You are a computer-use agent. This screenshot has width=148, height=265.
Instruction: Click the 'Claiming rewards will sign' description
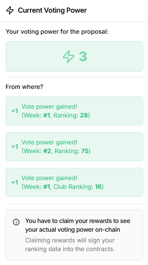click(70, 244)
